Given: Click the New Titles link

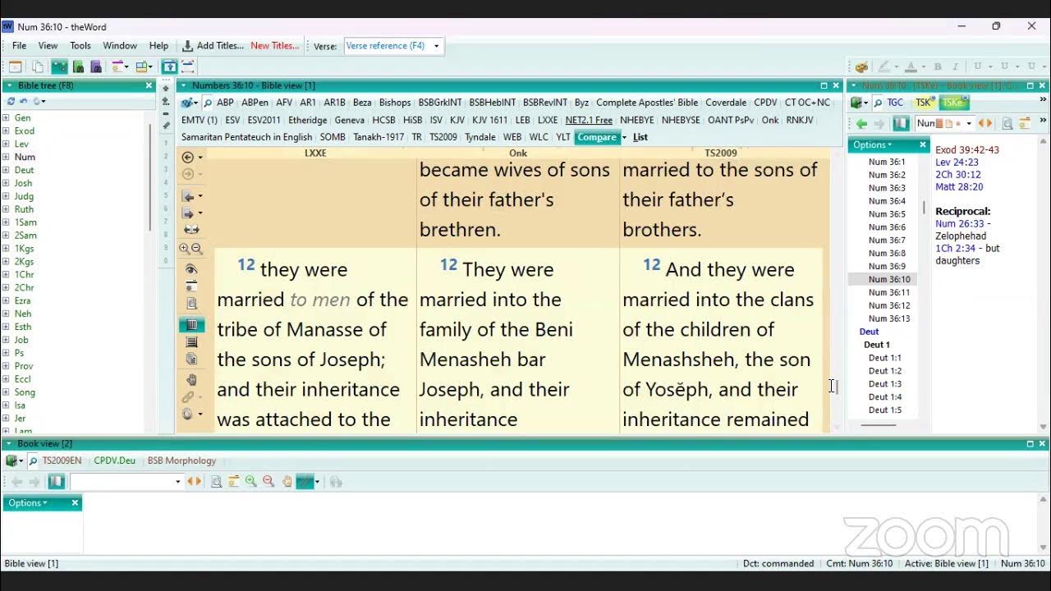Looking at the screenshot, I should (x=274, y=45).
